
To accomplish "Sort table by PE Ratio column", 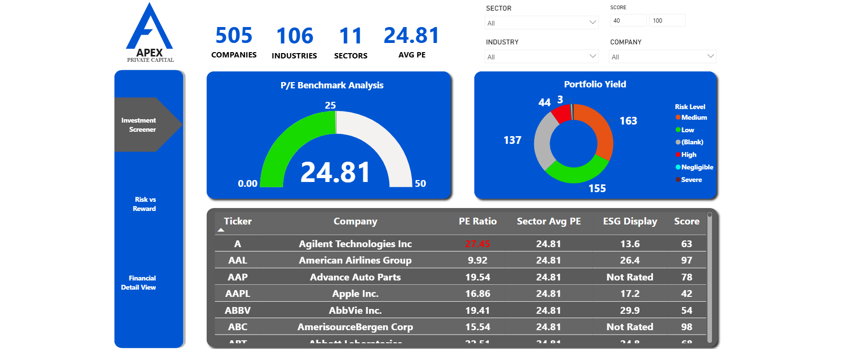I will coord(477,221).
